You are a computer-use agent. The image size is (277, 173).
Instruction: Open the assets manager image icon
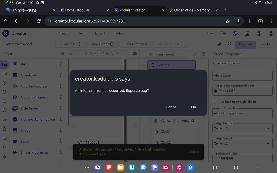coord(219,43)
